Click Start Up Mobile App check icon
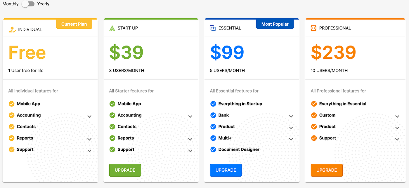This screenshot has height=188, width=409. [x=112, y=104]
